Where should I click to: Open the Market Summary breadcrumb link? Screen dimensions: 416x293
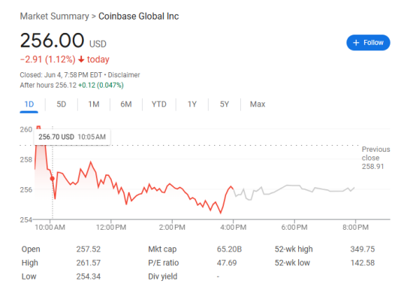pyautogui.click(x=54, y=17)
